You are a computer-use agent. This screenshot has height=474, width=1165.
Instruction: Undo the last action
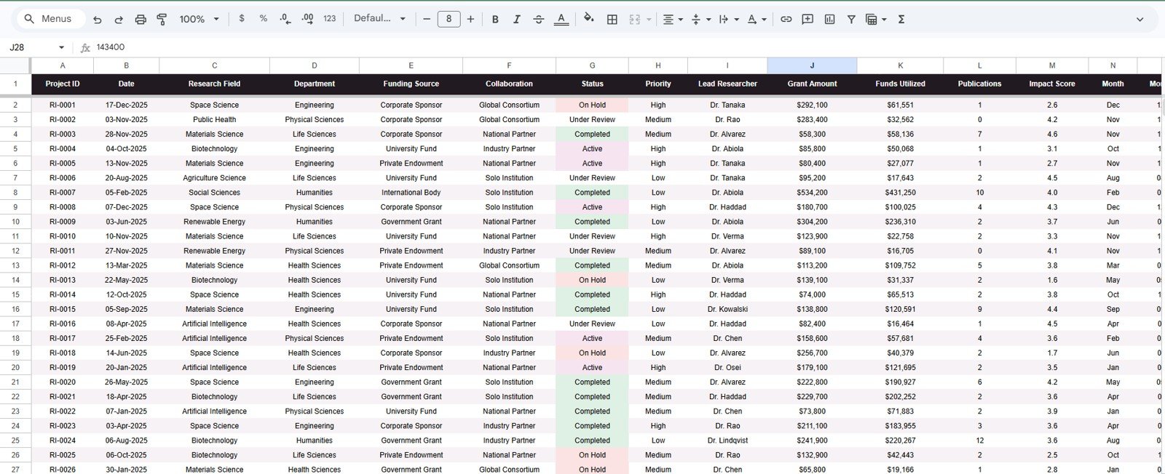click(98, 20)
